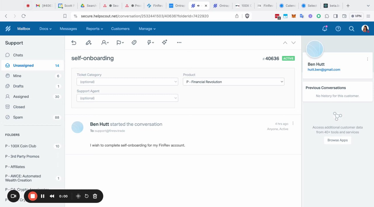Open the user profile avatar menu

365,29
